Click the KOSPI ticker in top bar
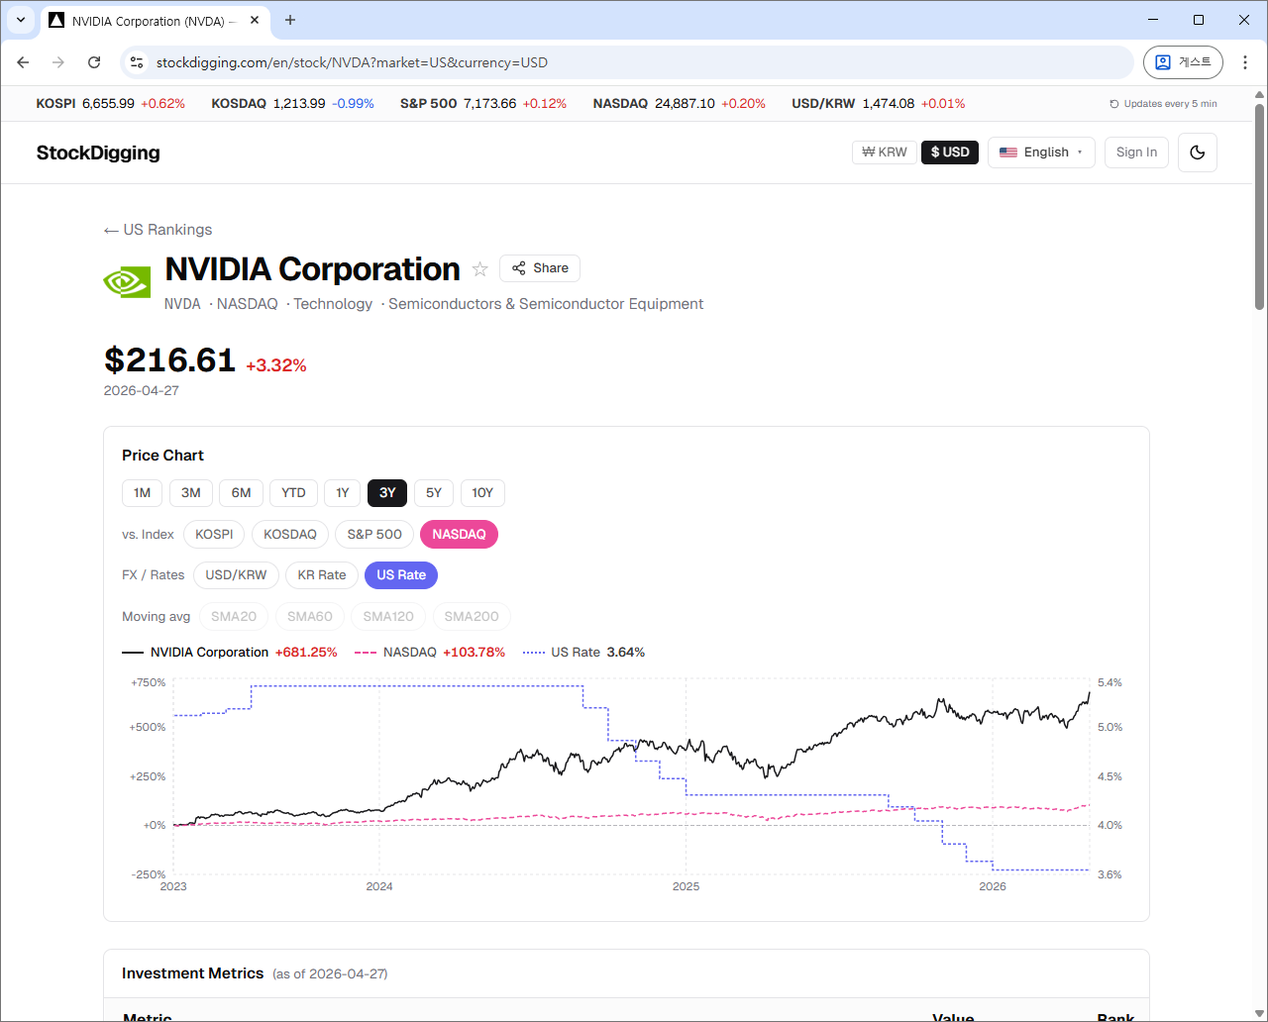 click(x=111, y=103)
